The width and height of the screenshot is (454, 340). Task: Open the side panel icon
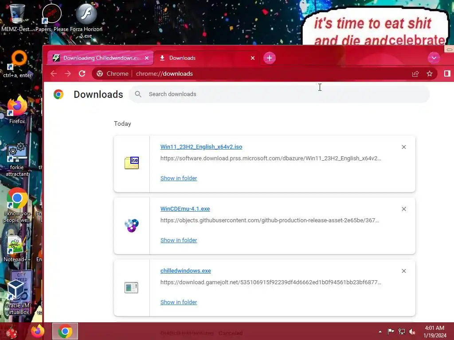coord(447,74)
